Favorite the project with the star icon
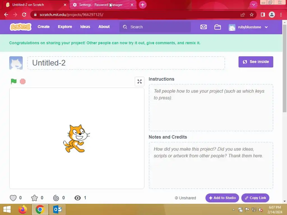Viewport: 287px width, 215px height. pos(34,198)
